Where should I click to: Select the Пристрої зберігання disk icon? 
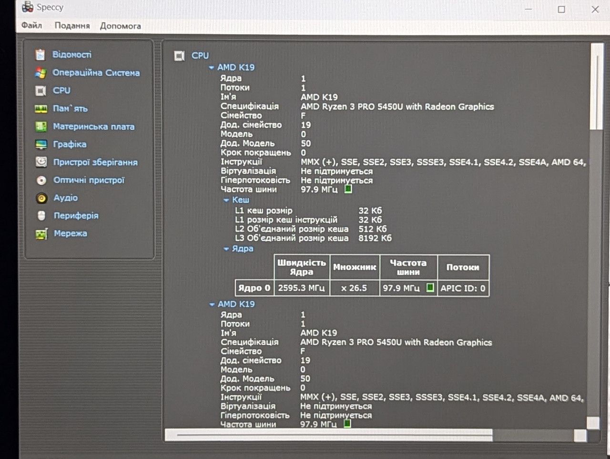click(41, 162)
